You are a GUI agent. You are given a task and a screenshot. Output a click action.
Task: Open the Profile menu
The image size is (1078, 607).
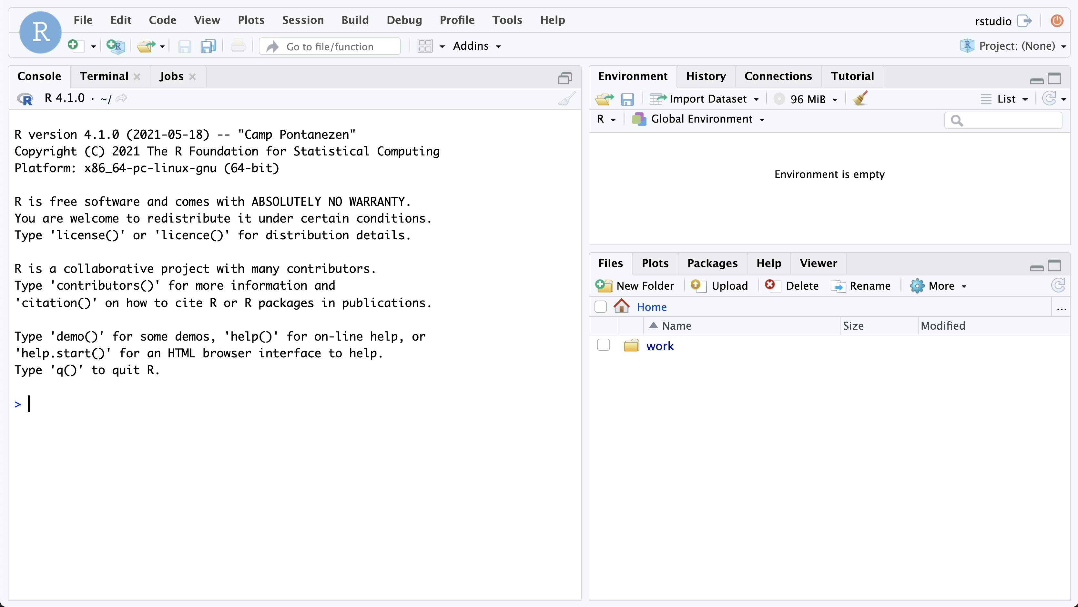(x=457, y=20)
